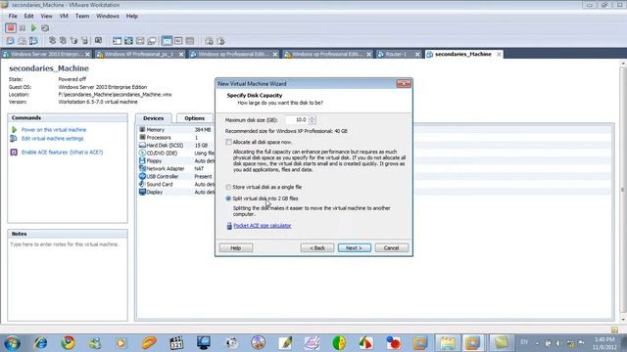This screenshot has width=627, height=352.
Task: Increase maximum disk size with up spinner
Action: tap(313, 117)
